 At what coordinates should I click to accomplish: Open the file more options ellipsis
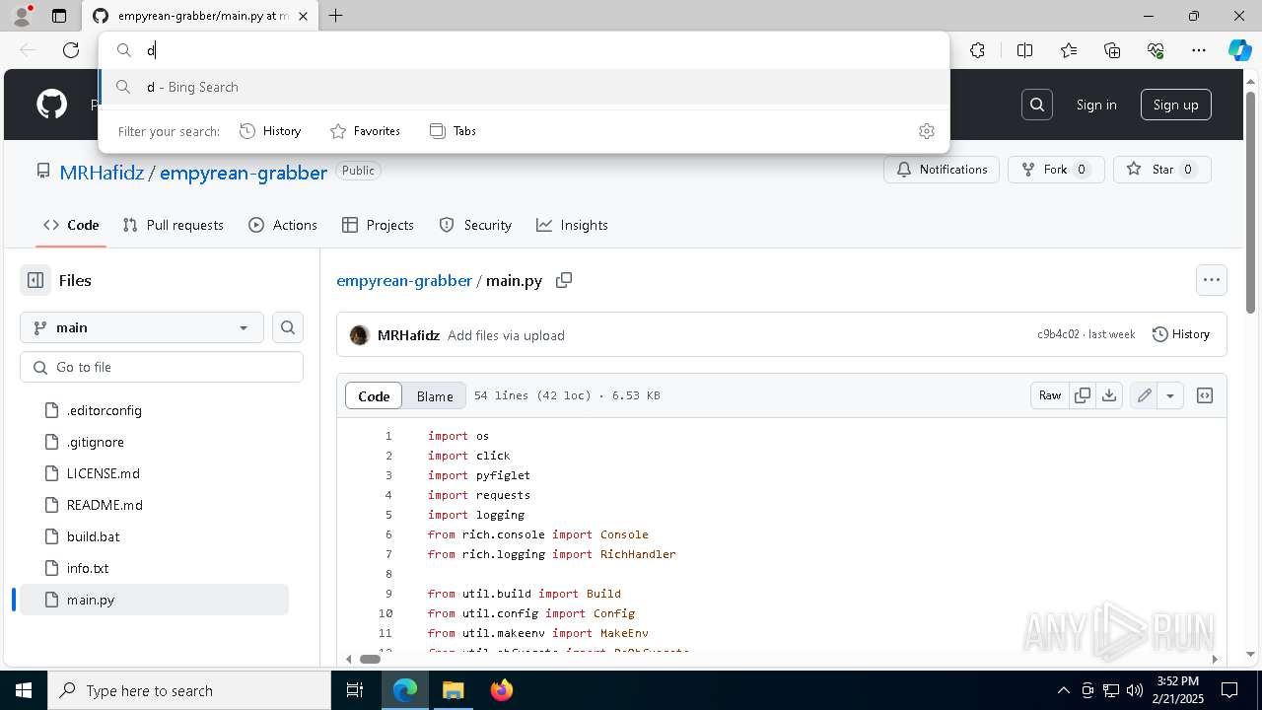[1212, 280]
